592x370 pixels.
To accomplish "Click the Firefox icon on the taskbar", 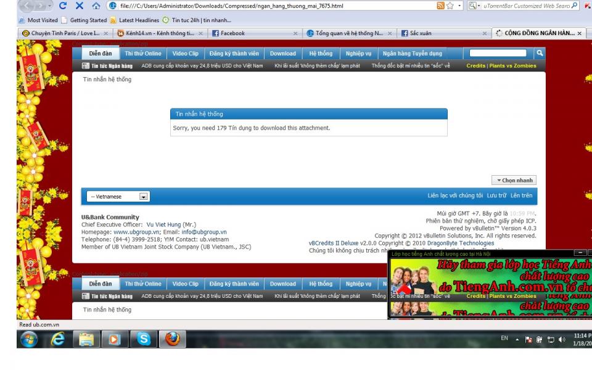I will [172, 339].
